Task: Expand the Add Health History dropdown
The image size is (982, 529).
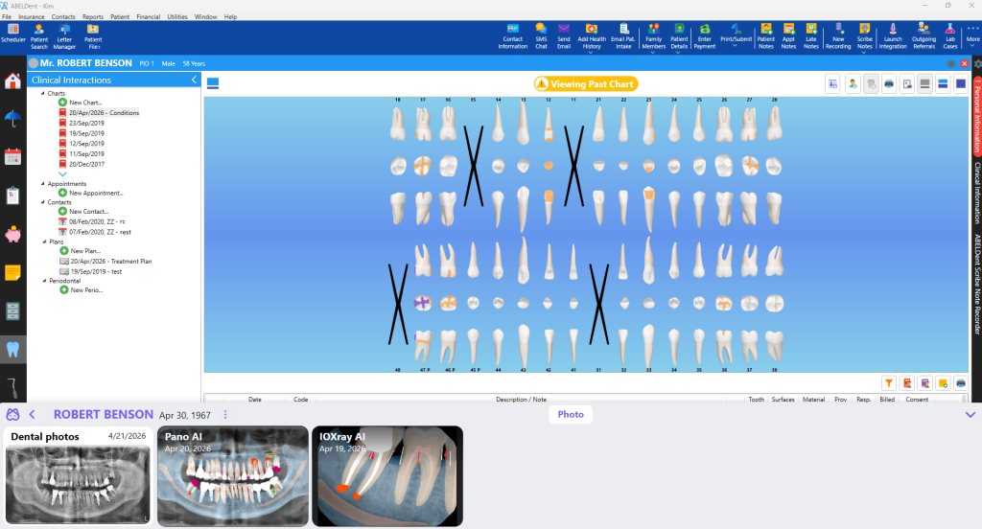Action: [591, 54]
